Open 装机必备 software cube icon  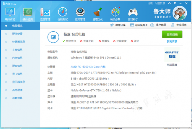click(x=115, y=14)
